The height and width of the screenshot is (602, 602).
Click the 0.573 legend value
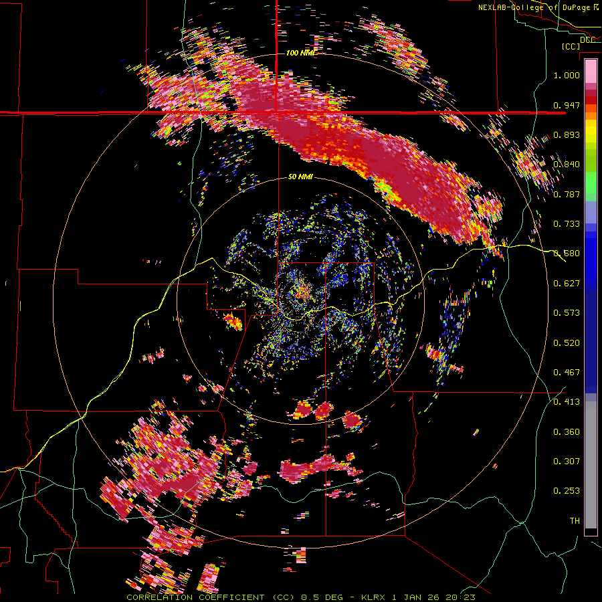click(x=567, y=312)
